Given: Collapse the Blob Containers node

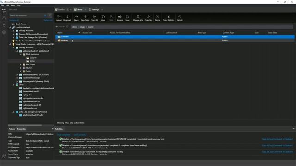Looking at the screenshot, I should tap(21, 54).
